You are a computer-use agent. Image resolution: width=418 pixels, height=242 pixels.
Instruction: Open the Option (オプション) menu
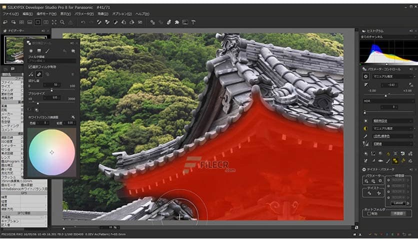[x=122, y=14]
